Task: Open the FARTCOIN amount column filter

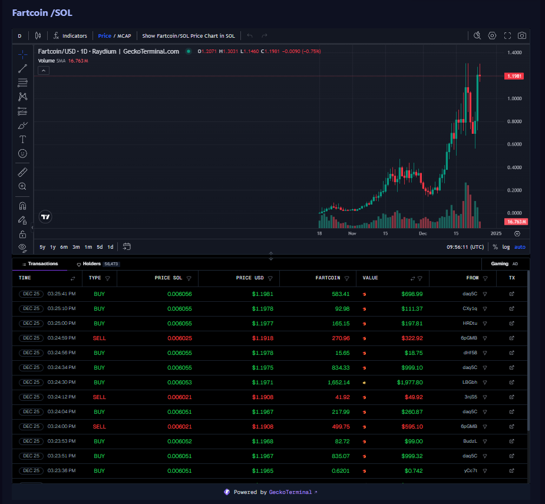Action: [x=346, y=279]
